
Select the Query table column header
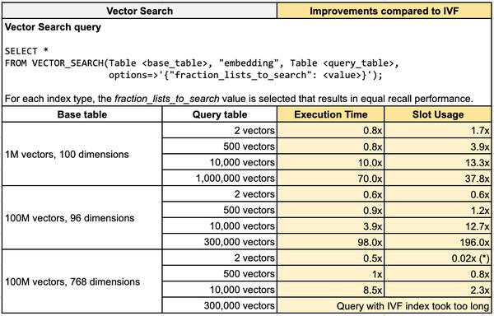tap(219, 114)
